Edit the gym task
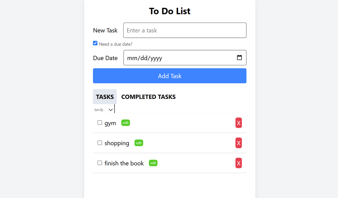This screenshot has height=198, width=338. (126, 123)
